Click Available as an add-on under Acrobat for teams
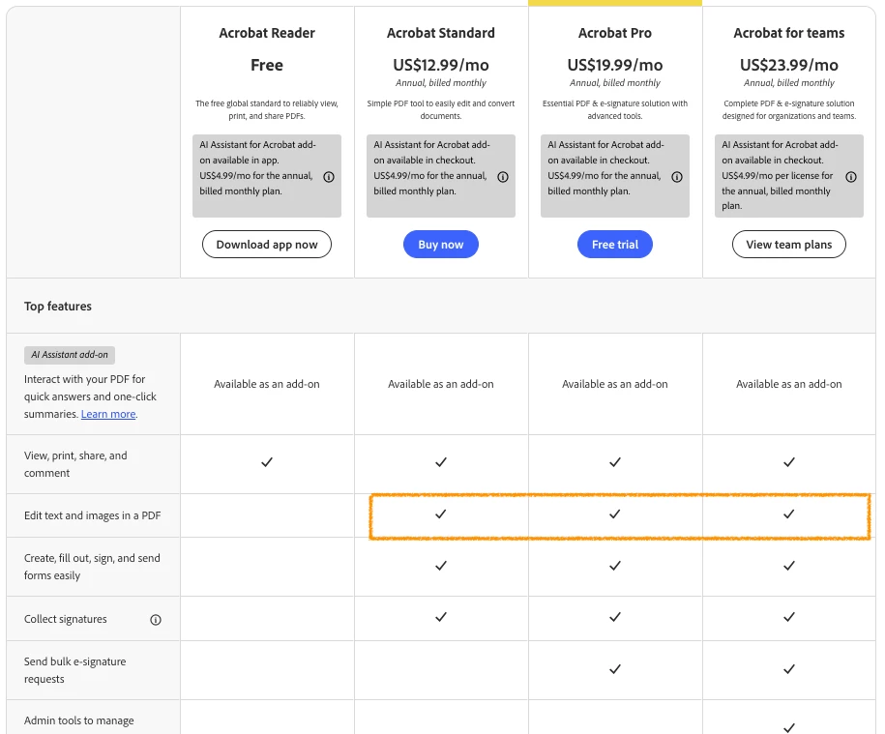The width and height of the screenshot is (885, 734). [788, 384]
